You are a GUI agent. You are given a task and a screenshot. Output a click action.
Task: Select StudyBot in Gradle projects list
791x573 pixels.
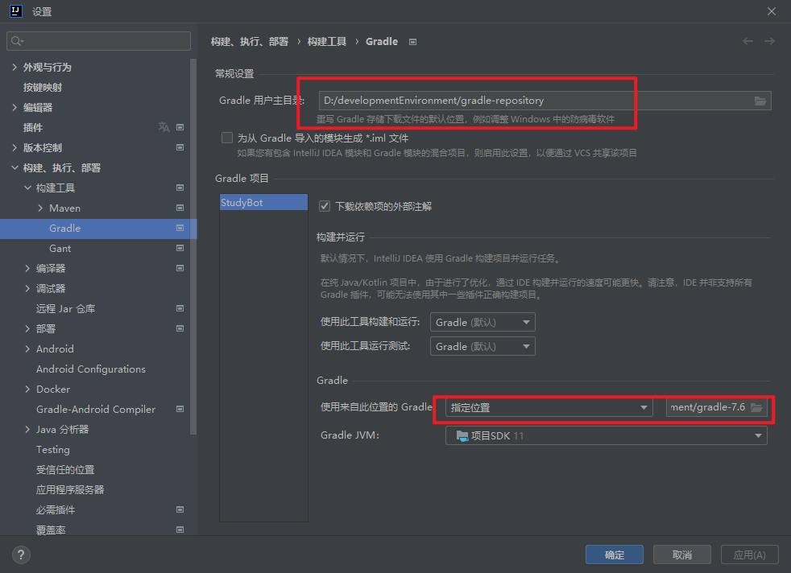(x=263, y=202)
